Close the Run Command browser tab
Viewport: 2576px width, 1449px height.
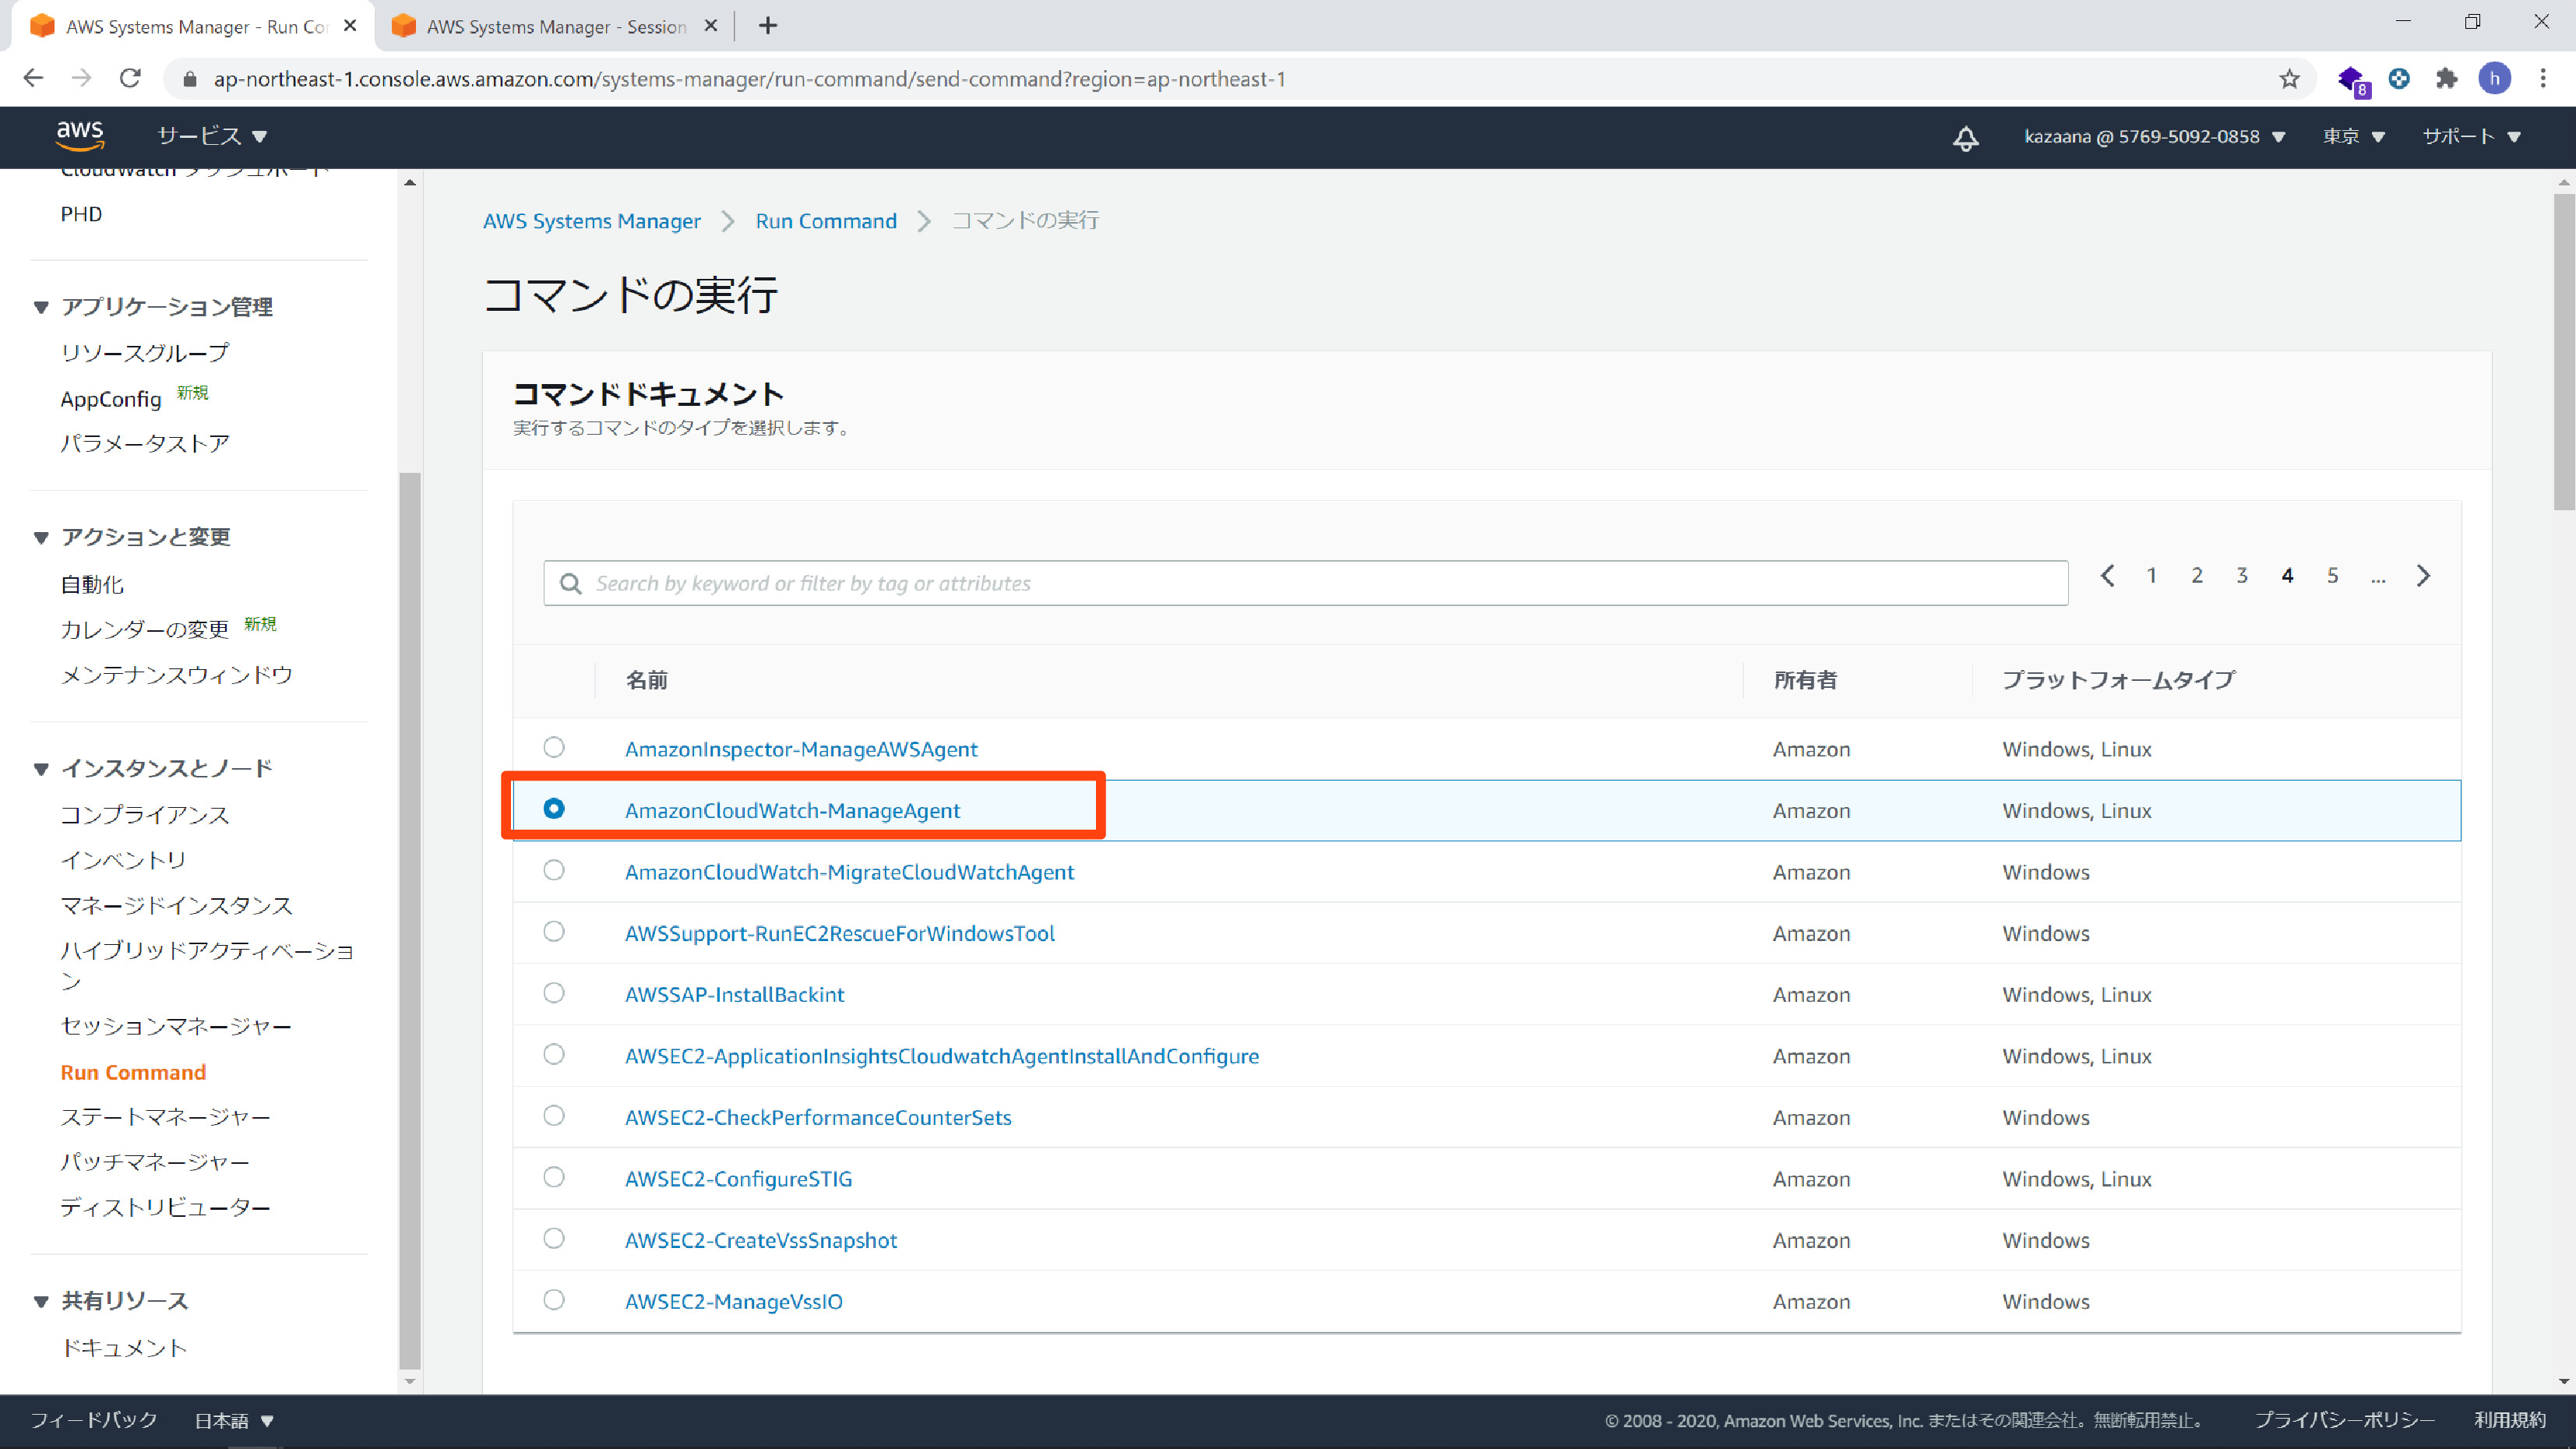(x=350, y=26)
